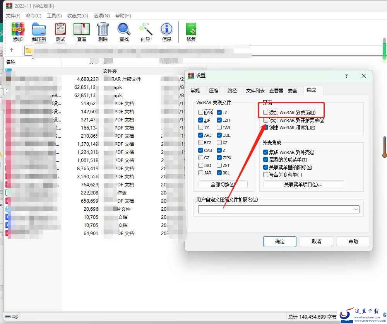Toggle 关联菜单里的图标 checkbox
The image size is (387, 324).
click(265, 167)
